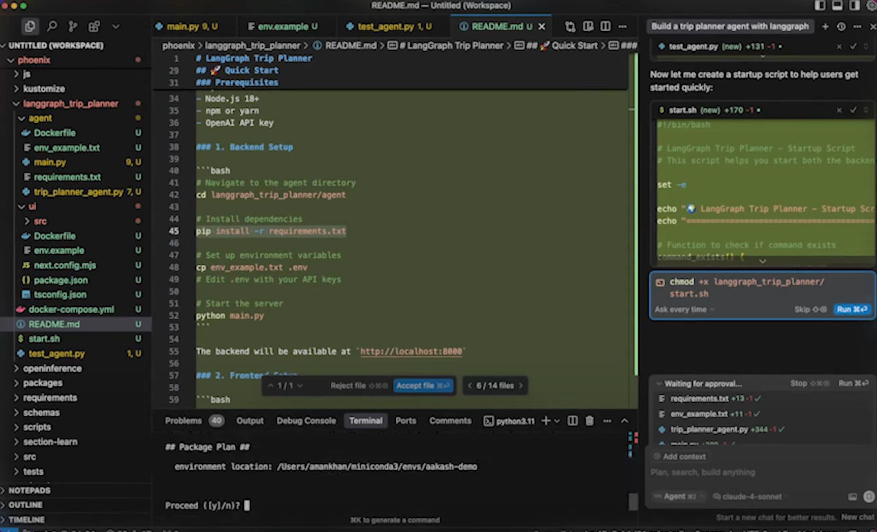The width and height of the screenshot is (877, 532).
Task: Open the Search view icon
Action: pyautogui.click(x=52, y=26)
